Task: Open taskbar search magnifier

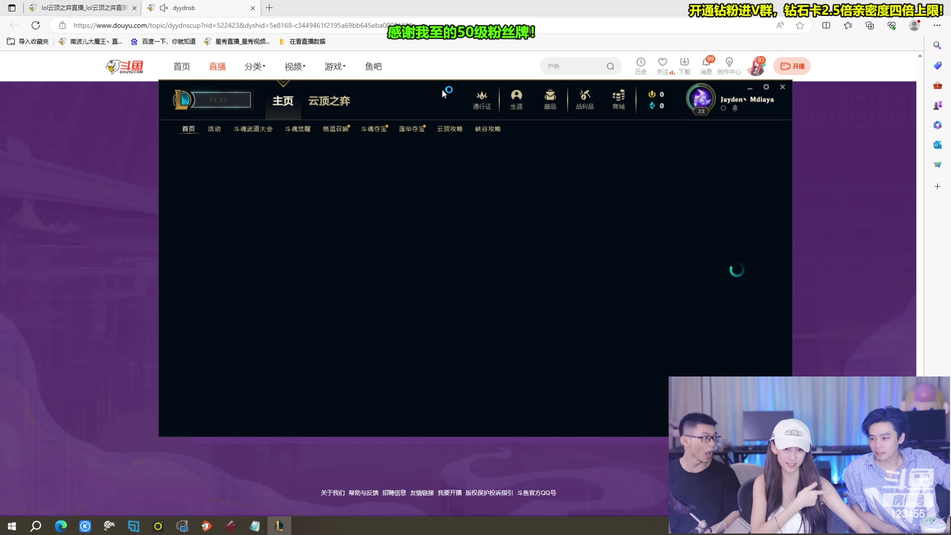Action: coord(36,526)
